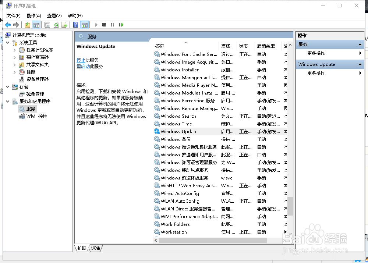Collapse the 系统工具 tree node
The width and height of the screenshot is (368, 263).
coord(8,42)
